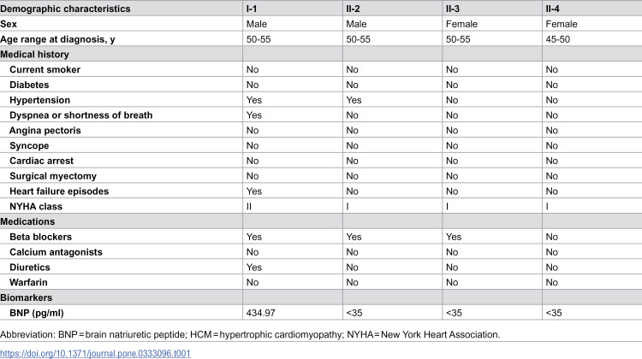642x359 pixels.
Task: Select the Abbreviation footnote text
Action: click(x=250, y=334)
